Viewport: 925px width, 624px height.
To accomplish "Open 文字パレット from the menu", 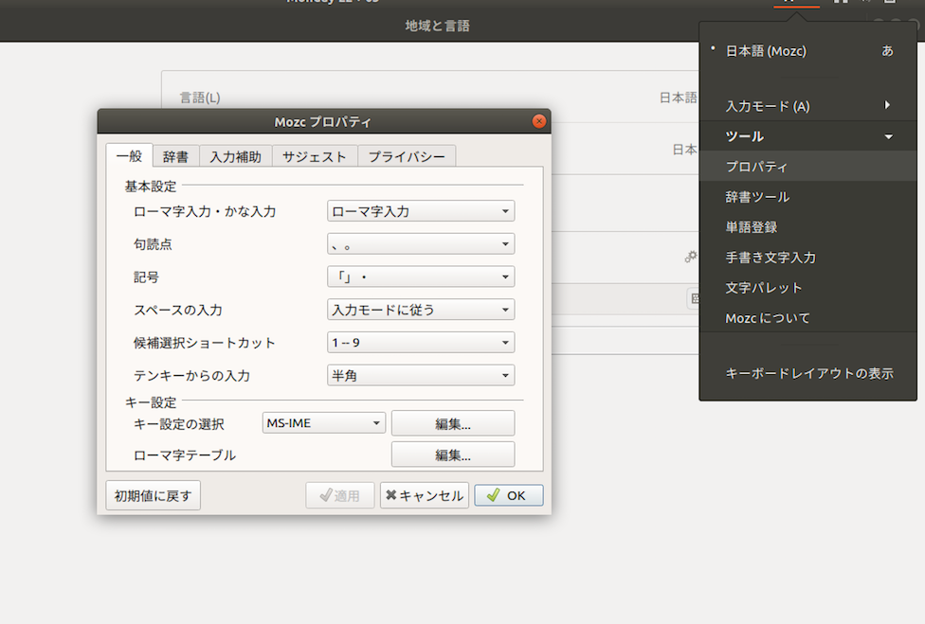I will pos(807,288).
